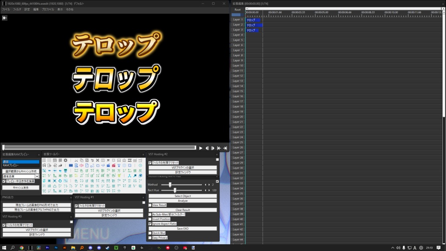Open the その他 menu
This screenshot has width=446, height=251.
(x=70, y=10)
